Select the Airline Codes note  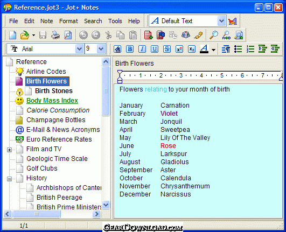pyautogui.click(x=46, y=72)
